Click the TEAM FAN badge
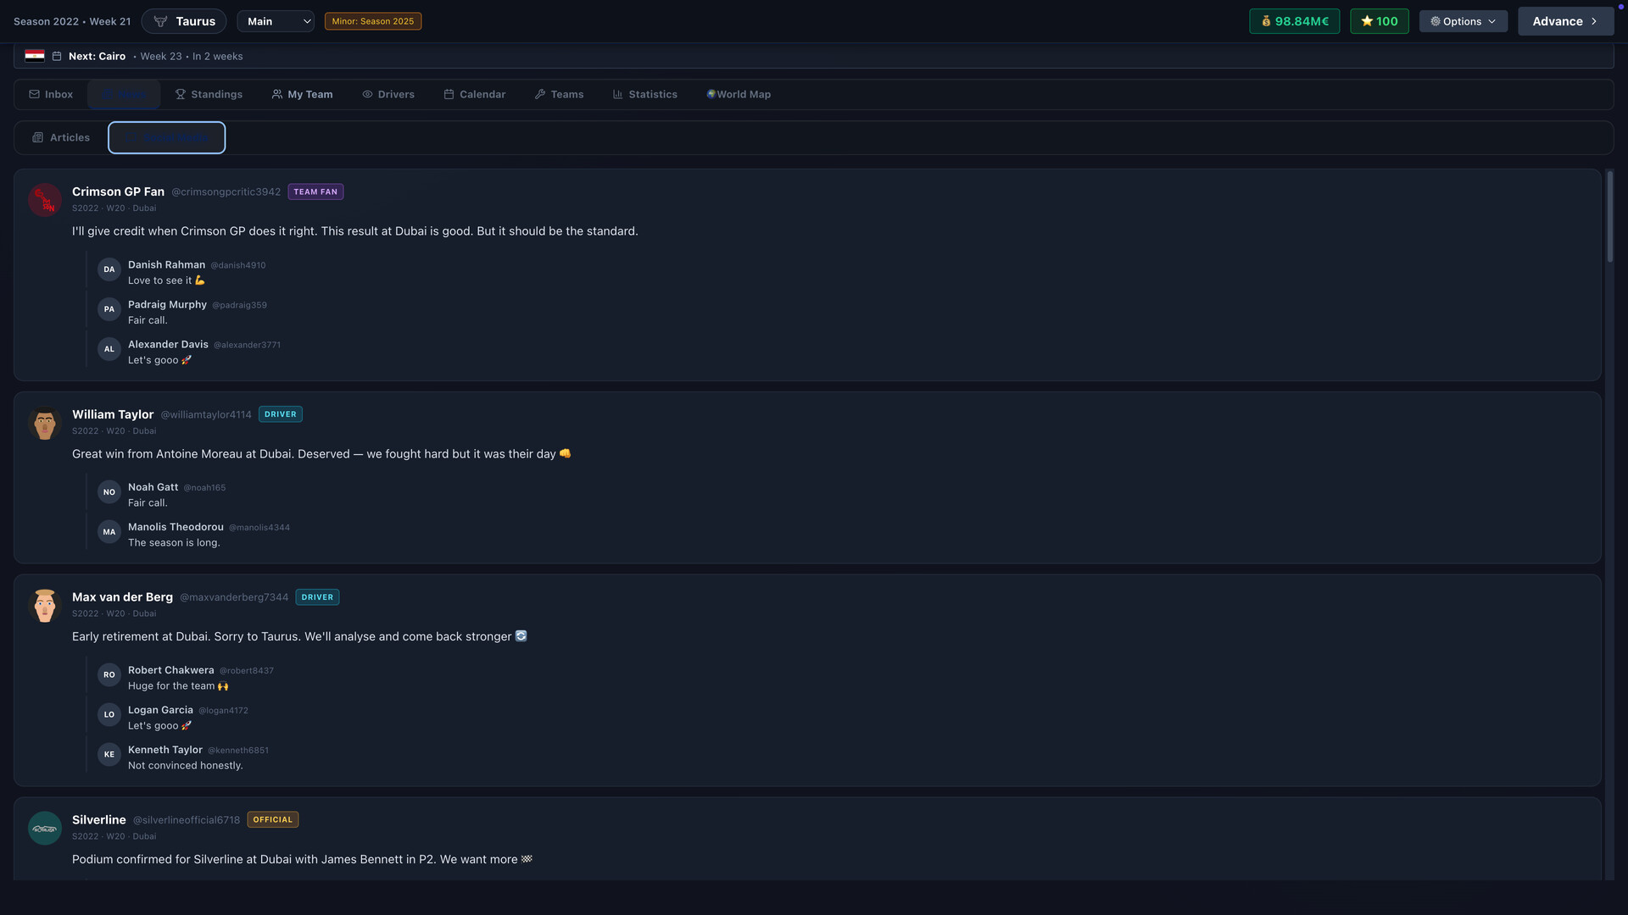 (x=315, y=192)
